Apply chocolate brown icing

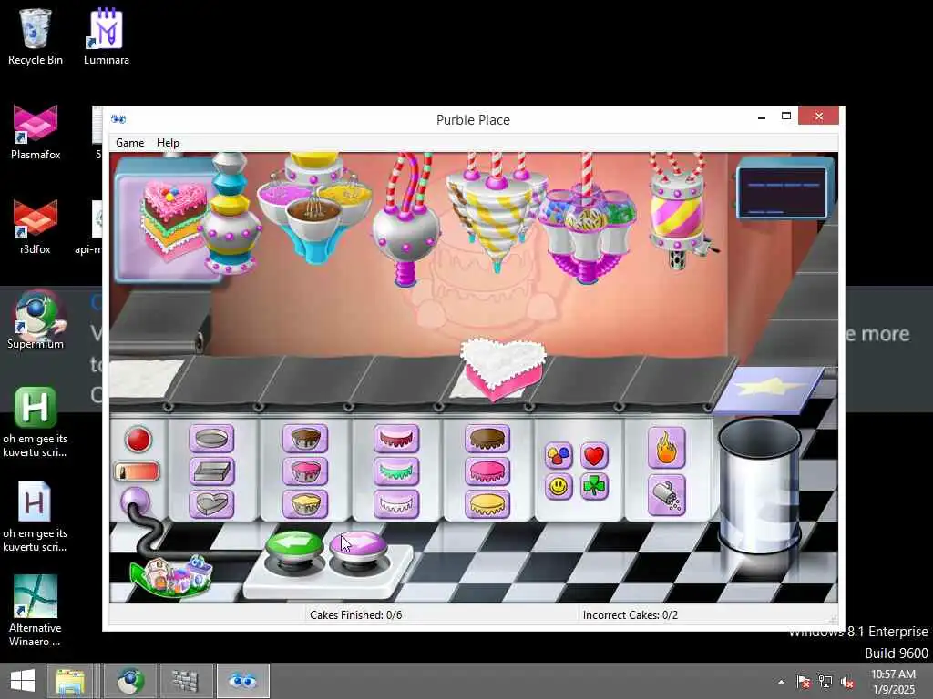(487, 440)
